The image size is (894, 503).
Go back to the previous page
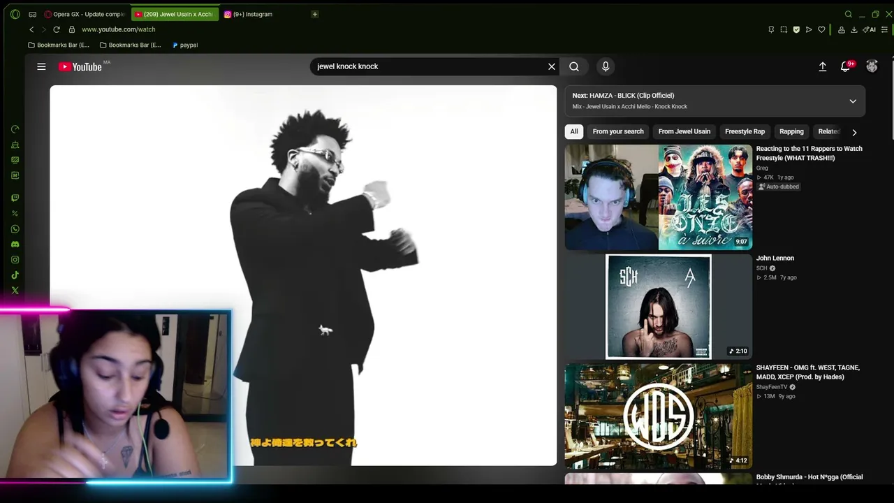tap(31, 29)
